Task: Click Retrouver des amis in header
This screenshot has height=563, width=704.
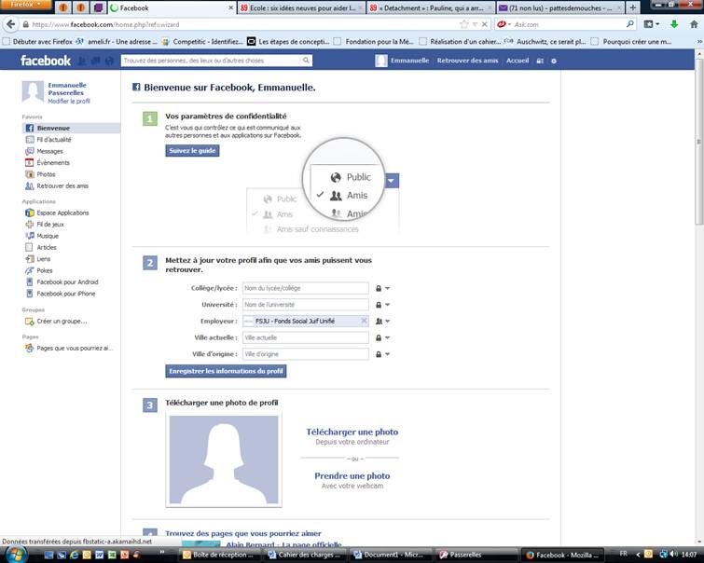Action: pyautogui.click(x=467, y=61)
